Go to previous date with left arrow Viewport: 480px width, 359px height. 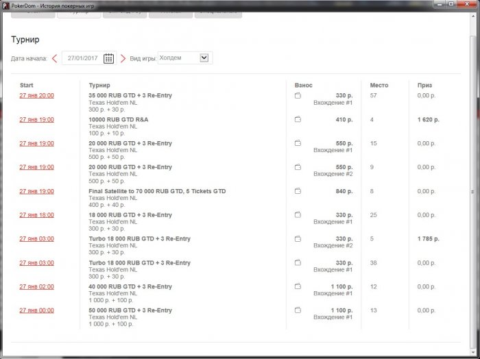pyautogui.click(x=54, y=58)
